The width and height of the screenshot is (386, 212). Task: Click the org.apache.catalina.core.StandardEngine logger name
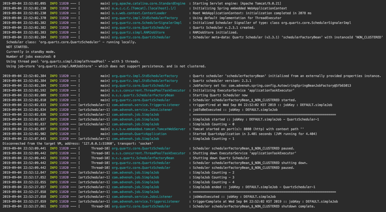coord(148,3)
